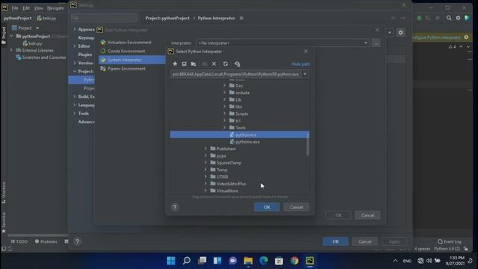Click the interpreter path text field
This screenshot has height=269, width=478.
236,74
